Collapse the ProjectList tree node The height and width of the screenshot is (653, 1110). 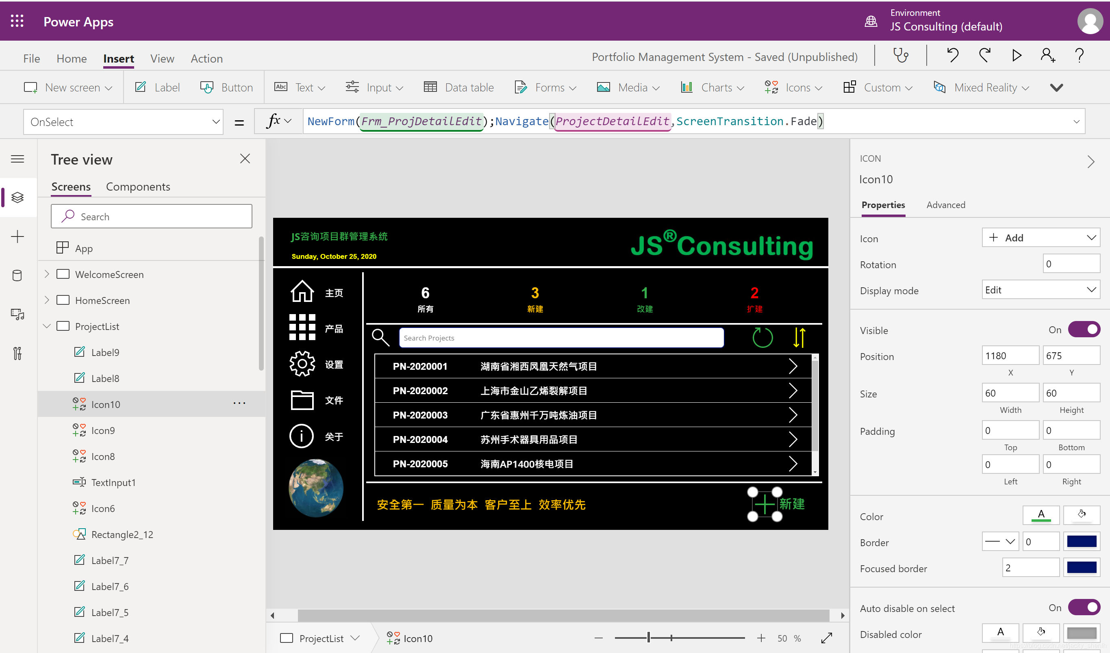(x=47, y=326)
